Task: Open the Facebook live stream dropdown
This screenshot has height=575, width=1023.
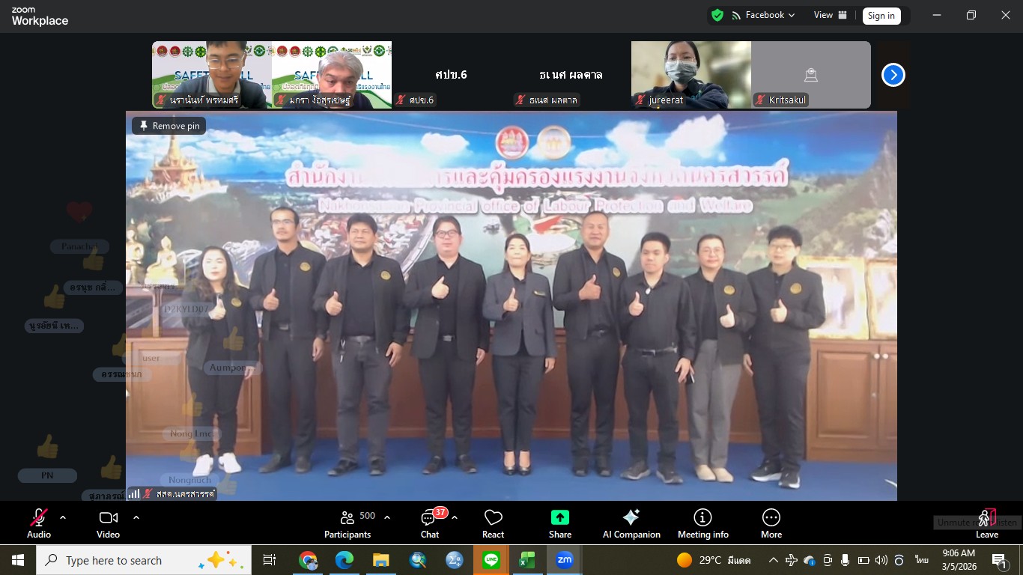Action: point(763,15)
